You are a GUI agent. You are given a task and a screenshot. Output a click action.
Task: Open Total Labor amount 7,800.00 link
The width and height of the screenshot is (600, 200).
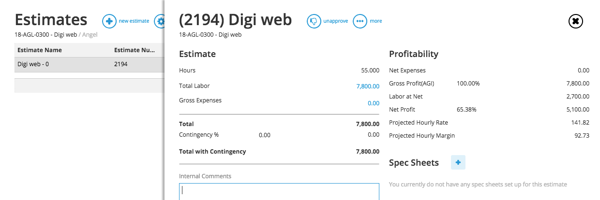click(x=368, y=86)
